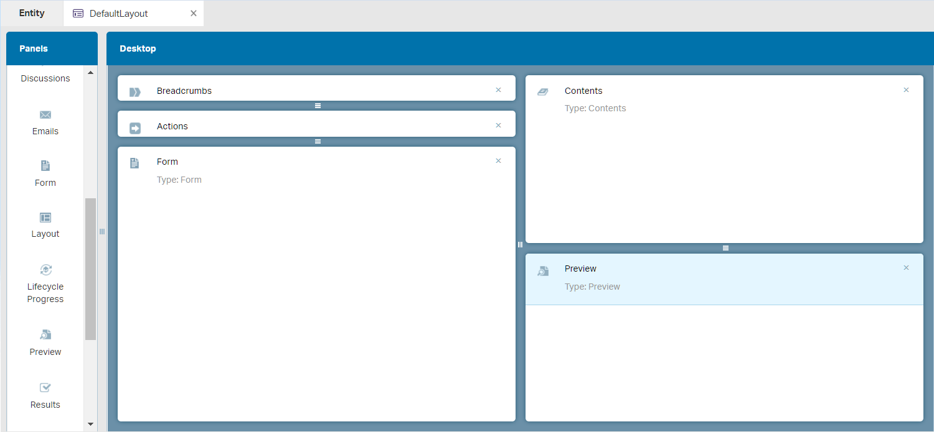
Task: Select the Emails panel icon
Action: [45, 115]
